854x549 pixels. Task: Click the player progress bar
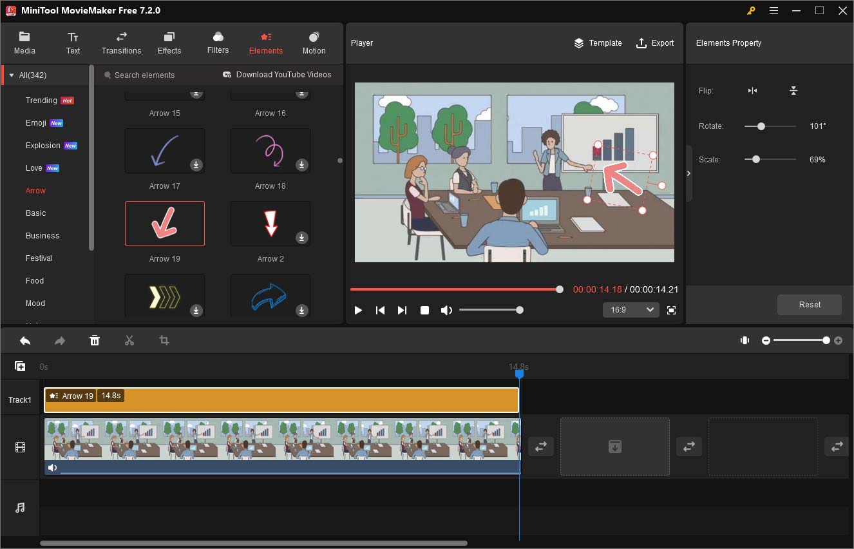pos(456,289)
